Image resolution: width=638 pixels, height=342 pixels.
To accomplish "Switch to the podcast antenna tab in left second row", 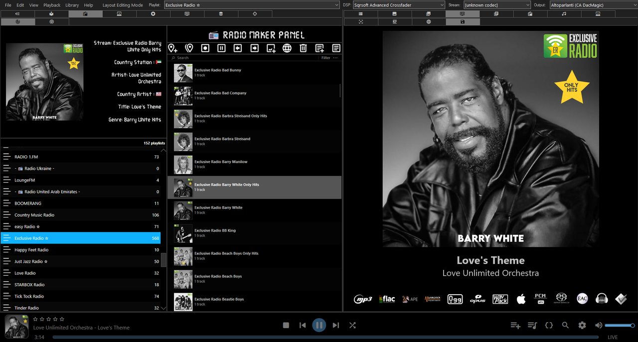I will 51,22.
